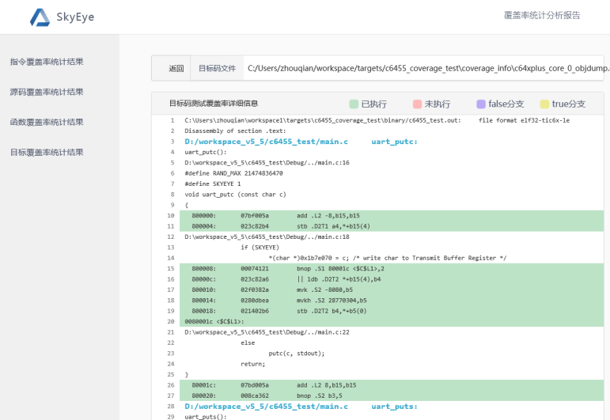
Task: Select the mvk .S2 -8080,b5 row
Action: coord(392,289)
